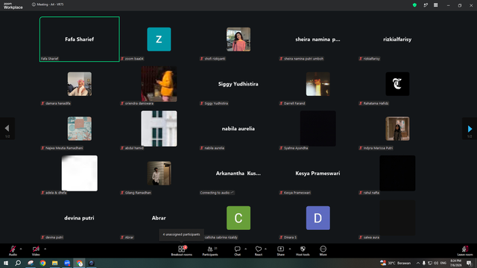Image resolution: width=477 pixels, height=268 pixels.
Task: Expand share options arrow beside Share
Action: pos(290,249)
